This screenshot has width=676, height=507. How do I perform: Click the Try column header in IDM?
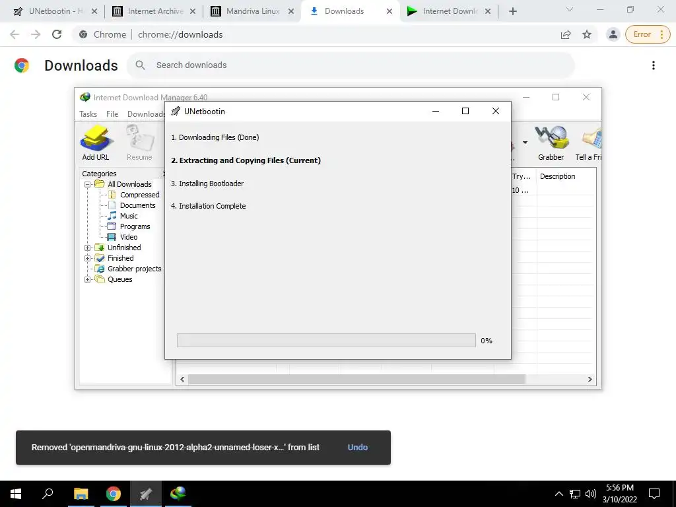click(522, 176)
